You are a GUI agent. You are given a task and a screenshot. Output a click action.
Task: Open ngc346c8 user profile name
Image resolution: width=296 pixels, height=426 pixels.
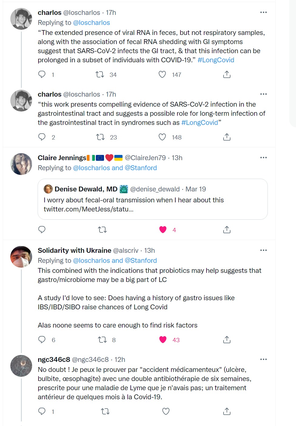54,359
